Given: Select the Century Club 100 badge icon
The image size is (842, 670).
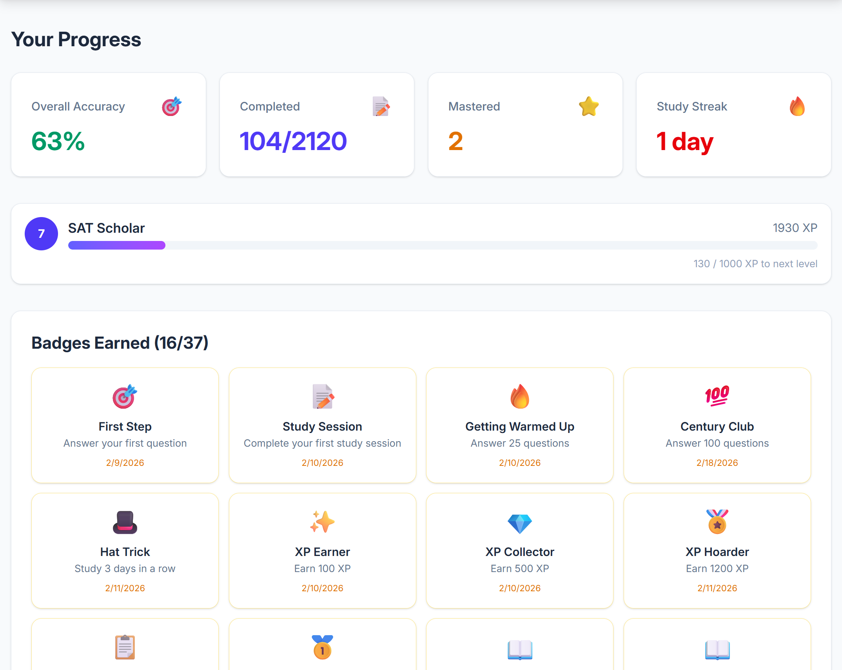Looking at the screenshot, I should (717, 396).
